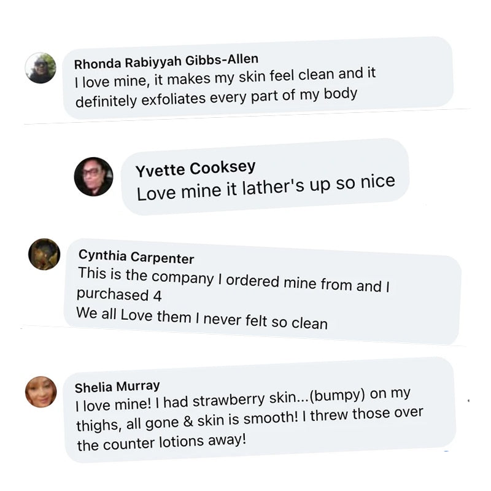Click the word "lather's" in Yvette's comment
This screenshot has height=491, width=491.
pos(272,187)
